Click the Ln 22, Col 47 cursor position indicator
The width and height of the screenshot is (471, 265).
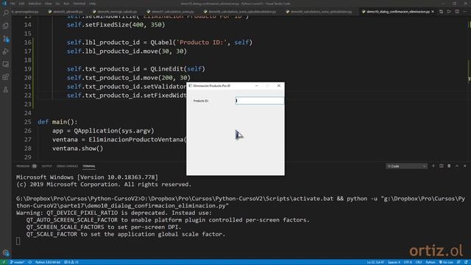[x=375, y=262]
